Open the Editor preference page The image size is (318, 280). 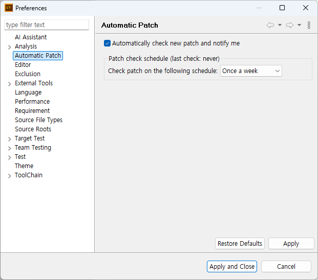(x=23, y=65)
